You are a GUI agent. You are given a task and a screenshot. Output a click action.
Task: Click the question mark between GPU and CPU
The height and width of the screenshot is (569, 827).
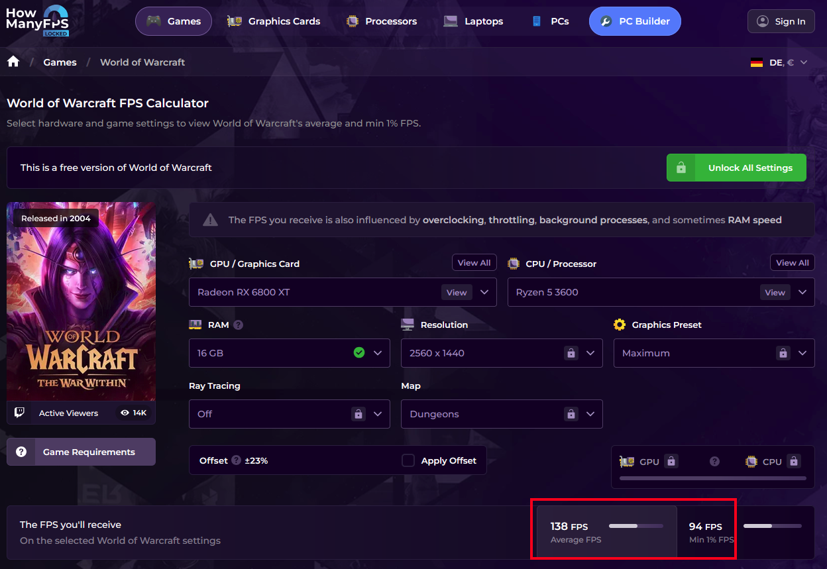coord(714,461)
